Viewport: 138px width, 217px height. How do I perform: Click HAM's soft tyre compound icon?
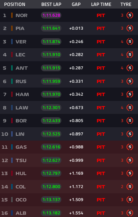(130, 94)
